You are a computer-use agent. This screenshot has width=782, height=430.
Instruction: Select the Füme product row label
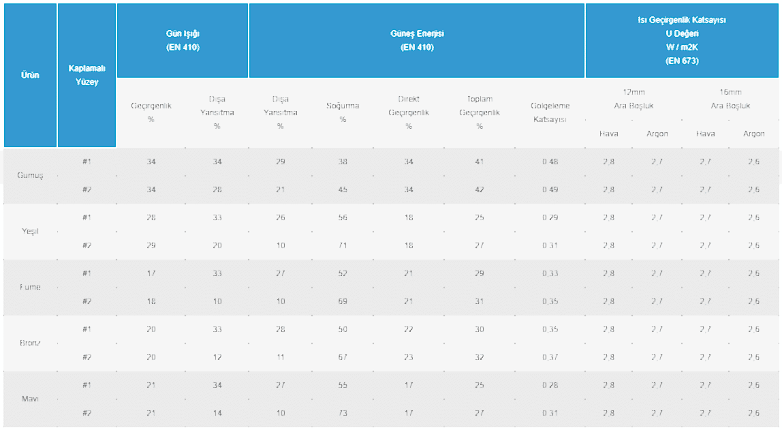pos(30,288)
